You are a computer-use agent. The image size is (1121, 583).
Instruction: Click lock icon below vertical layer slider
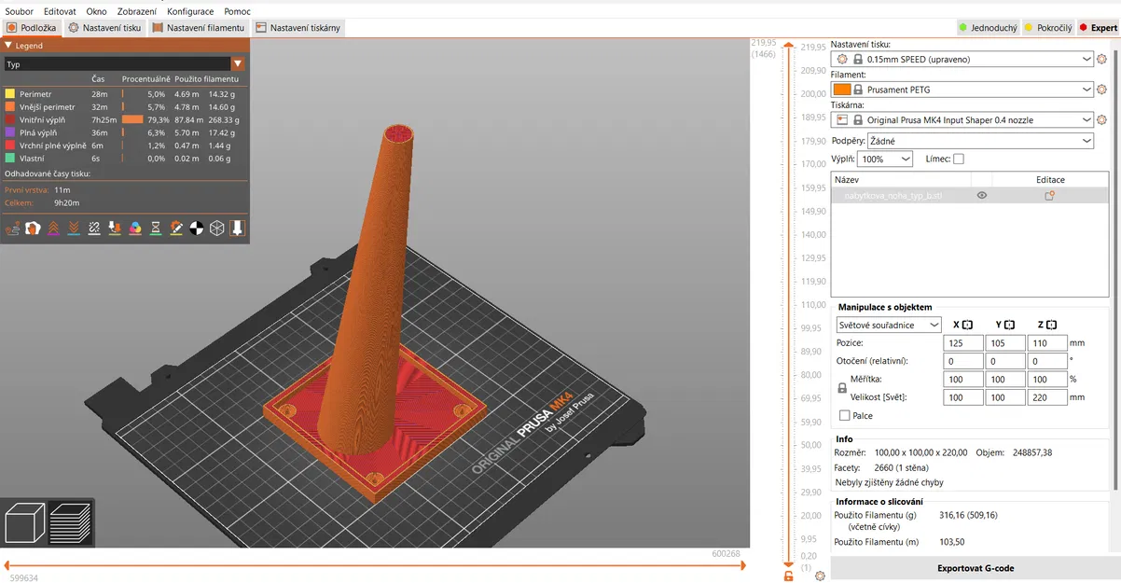789,576
